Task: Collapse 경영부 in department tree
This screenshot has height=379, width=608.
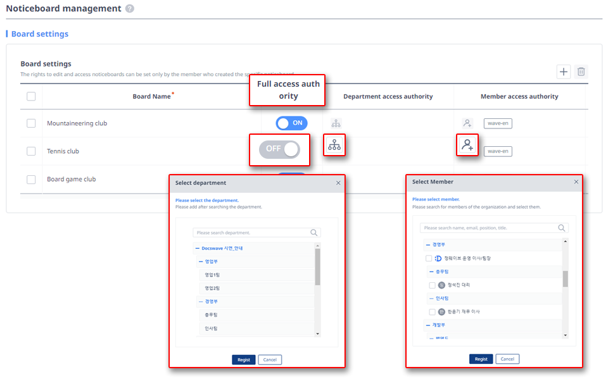Action: (x=201, y=302)
